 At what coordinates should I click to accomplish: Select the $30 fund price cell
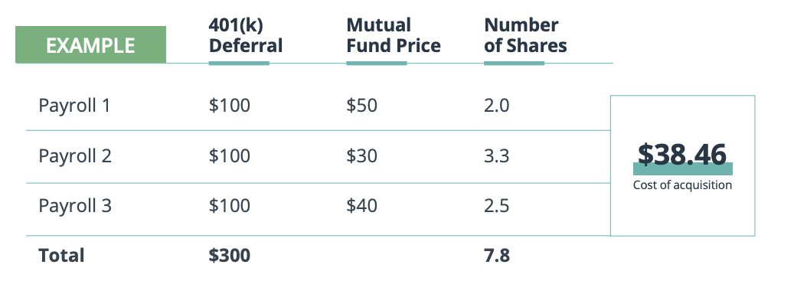[362, 155]
